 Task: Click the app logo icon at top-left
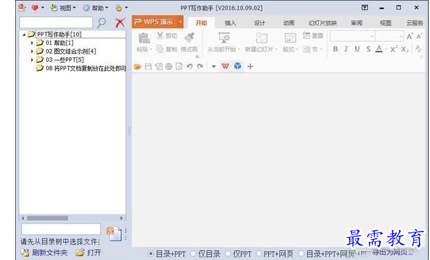(22, 8)
